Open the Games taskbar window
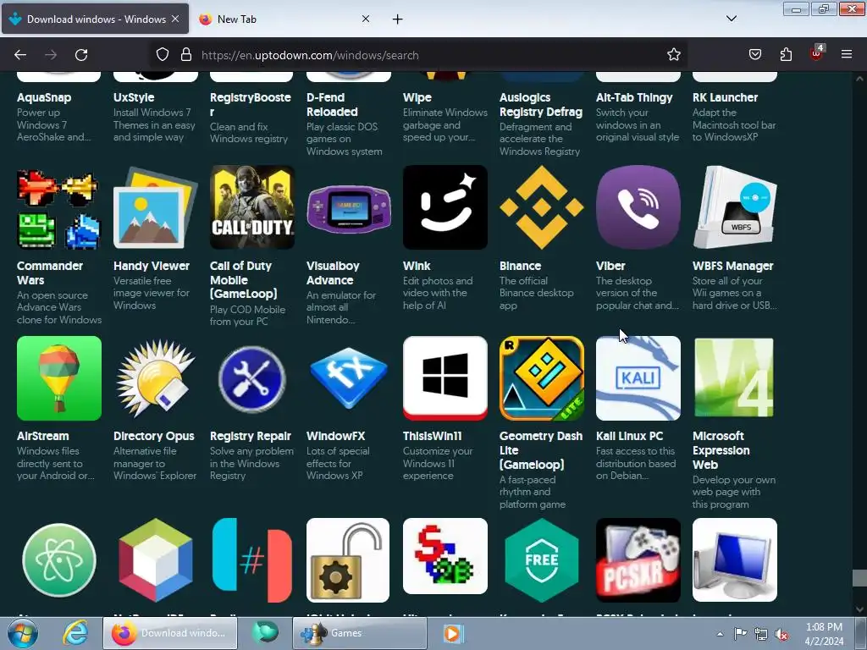The image size is (867, 650). (x=360, y=633)
